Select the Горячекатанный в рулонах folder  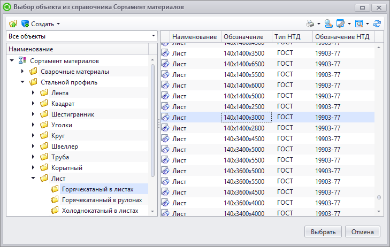[102, 200]
